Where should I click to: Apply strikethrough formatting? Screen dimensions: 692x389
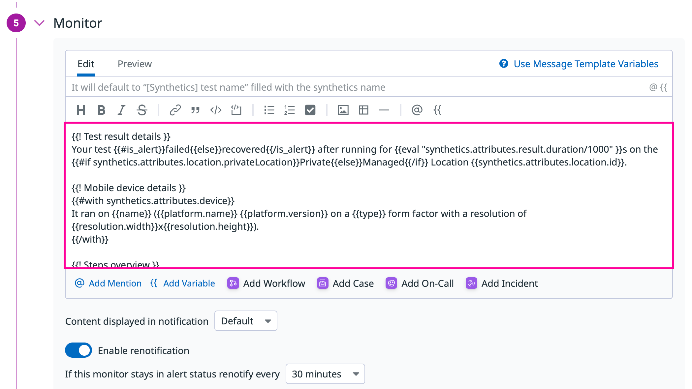pyautogui.click(x=142, y=110)
